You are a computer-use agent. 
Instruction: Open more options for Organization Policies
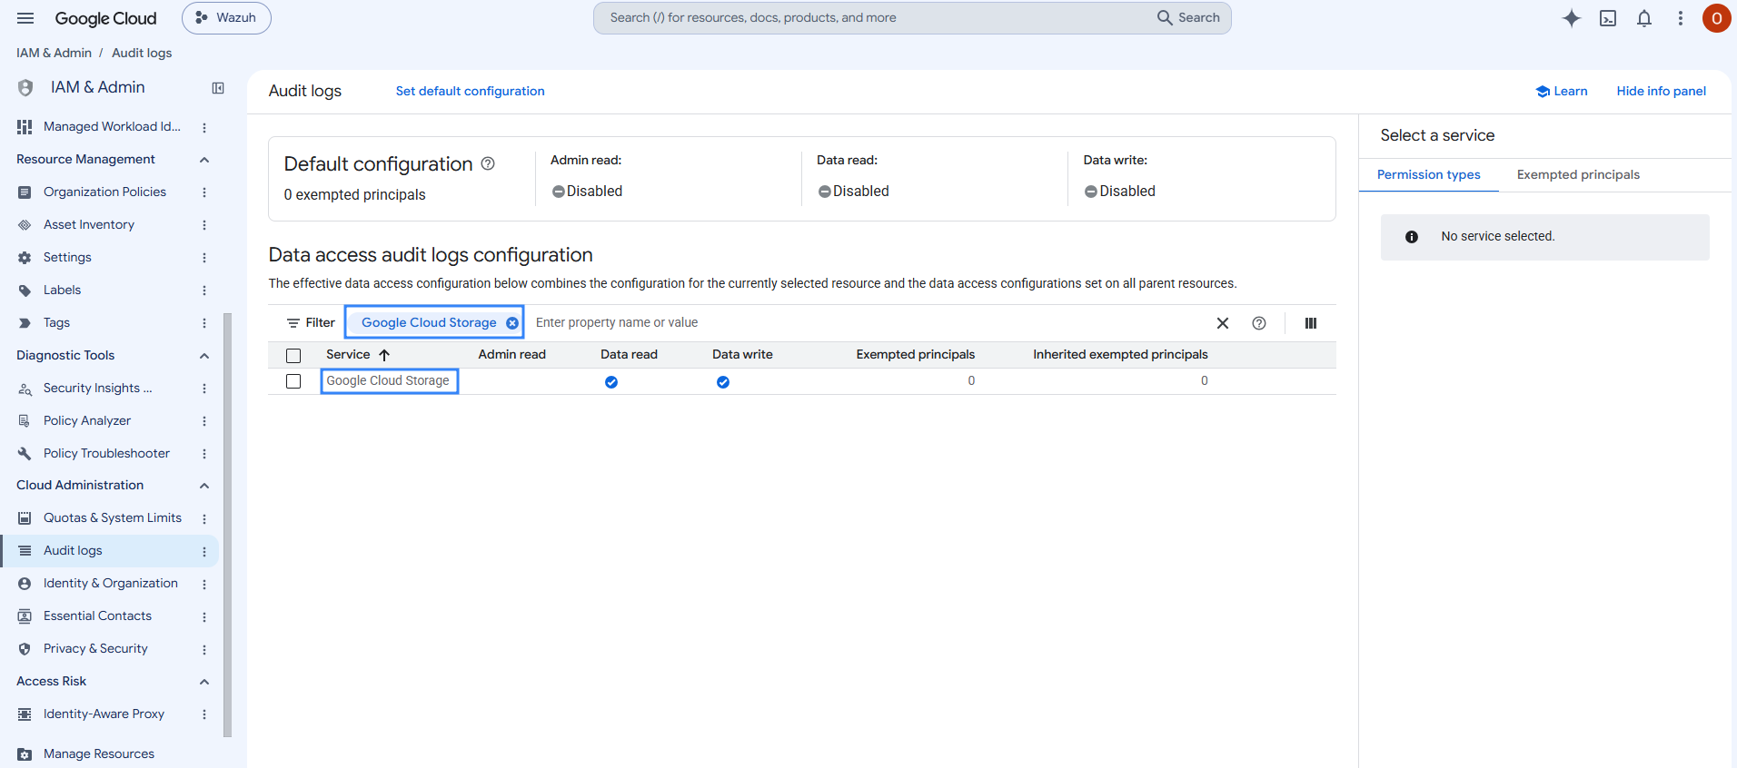pos(204,192)
